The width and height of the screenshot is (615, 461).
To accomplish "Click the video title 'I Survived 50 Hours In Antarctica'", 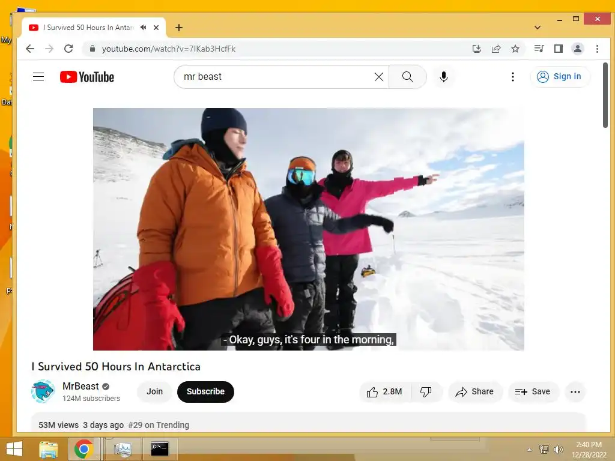I will click(x=116, y=367).
